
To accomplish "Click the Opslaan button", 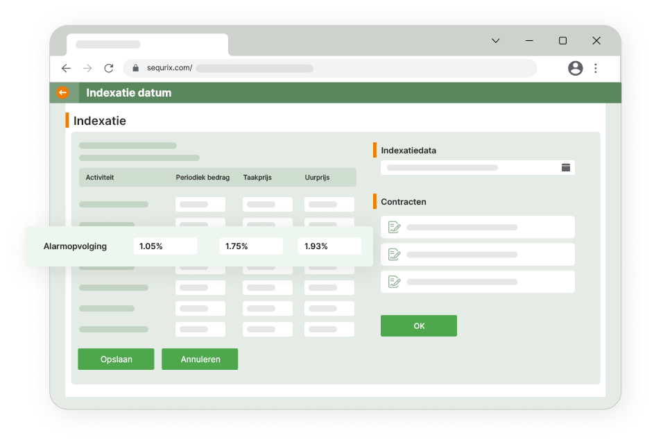I will click(116, 359).
